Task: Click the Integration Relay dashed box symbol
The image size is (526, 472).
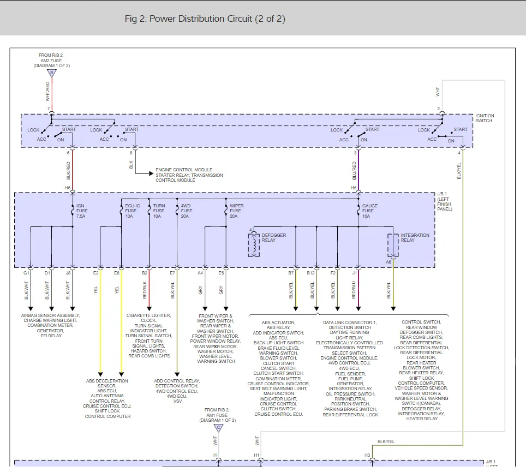Action: point(393,246)
